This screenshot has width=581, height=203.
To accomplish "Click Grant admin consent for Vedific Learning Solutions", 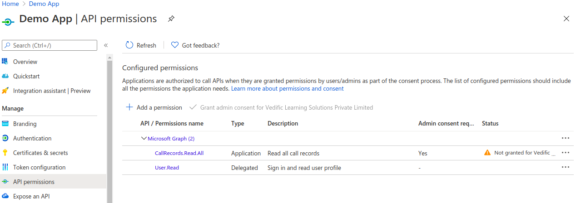I will pos(286,107).
